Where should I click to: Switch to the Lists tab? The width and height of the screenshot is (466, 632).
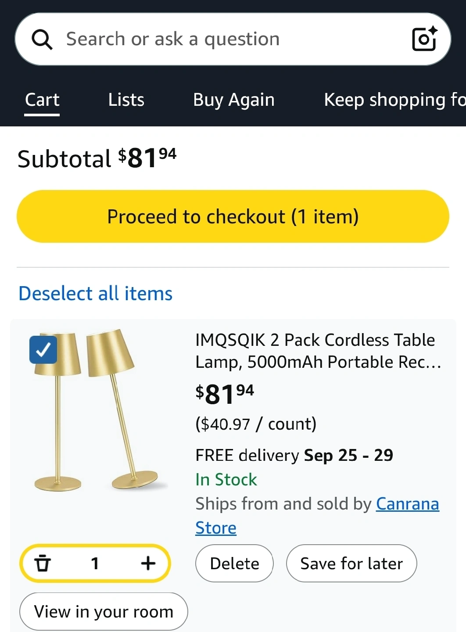(126, 100)
